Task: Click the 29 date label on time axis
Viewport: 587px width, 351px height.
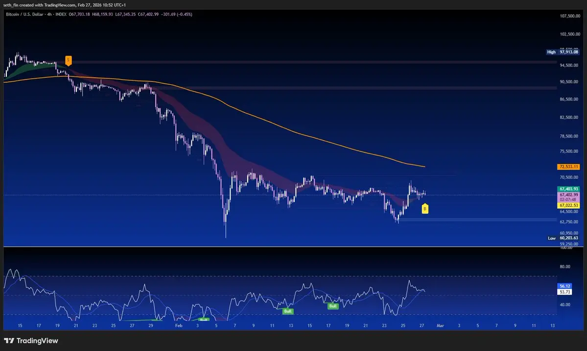Action: pyautogui.click(x=150, y=326)
